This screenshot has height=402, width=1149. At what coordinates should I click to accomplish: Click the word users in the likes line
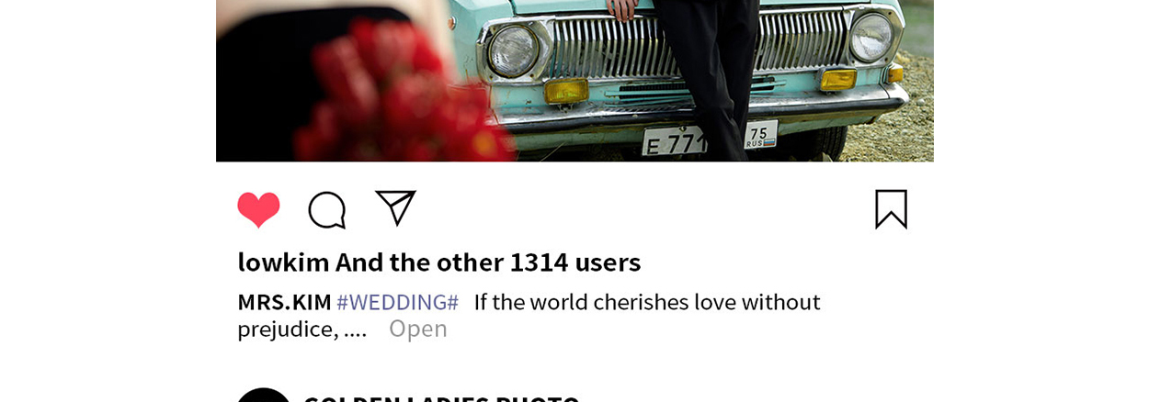point(608,262)
